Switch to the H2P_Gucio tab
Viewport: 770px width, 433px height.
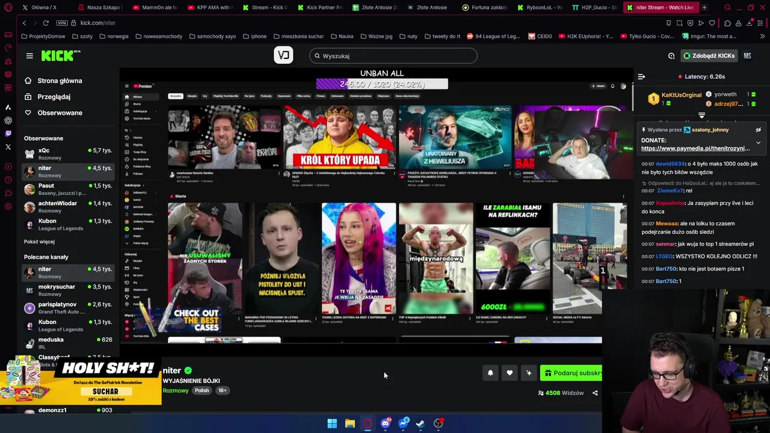pyautogui.click(x=594, y=8)
